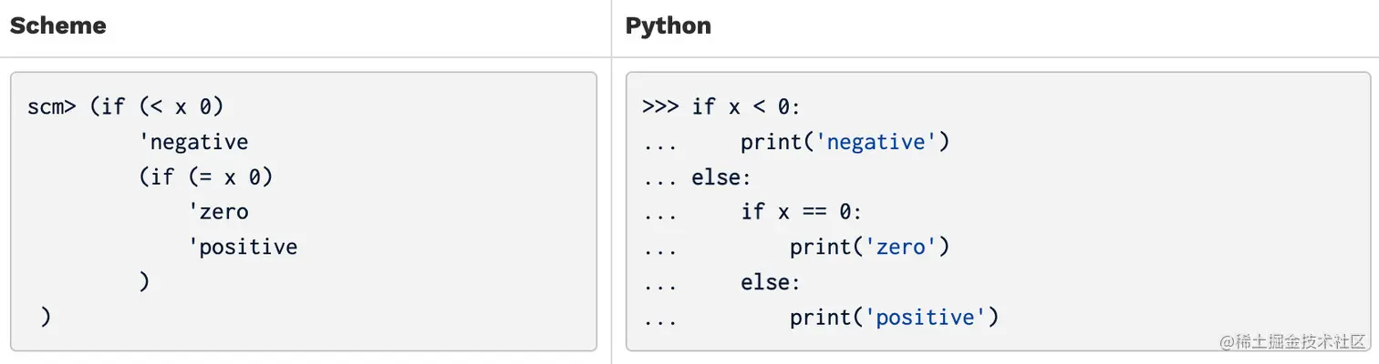The image size is (1379, 364).
Task: Click the final closing parenthesis in Scheme
Action: (46, 317)
